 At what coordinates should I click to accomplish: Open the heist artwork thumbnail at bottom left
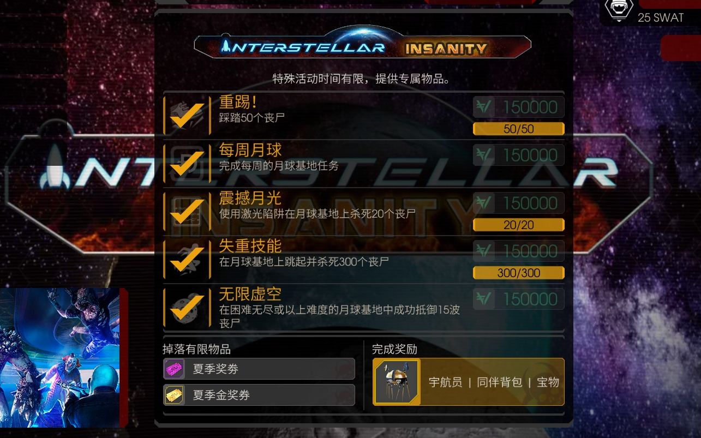pos(60,358)
